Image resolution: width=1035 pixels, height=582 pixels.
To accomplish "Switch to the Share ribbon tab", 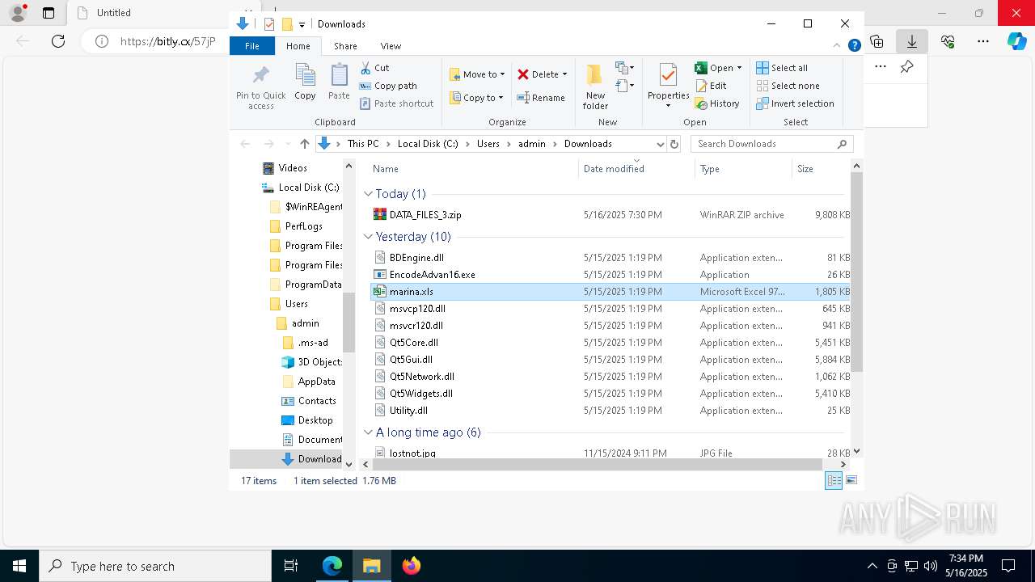I will click(x=345, y=46).
